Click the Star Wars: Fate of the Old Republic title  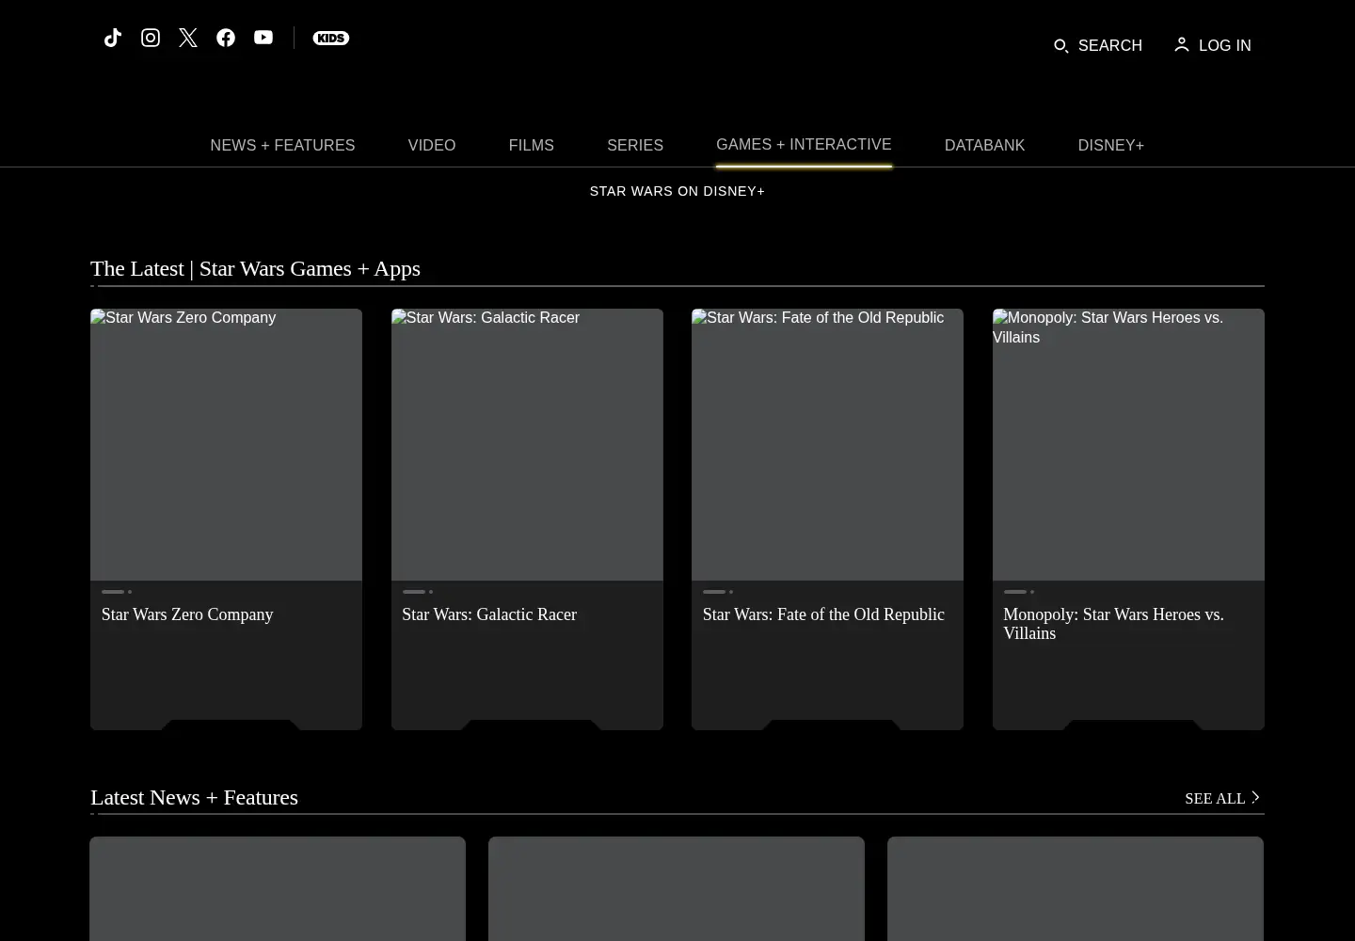(x=823, y=614)
